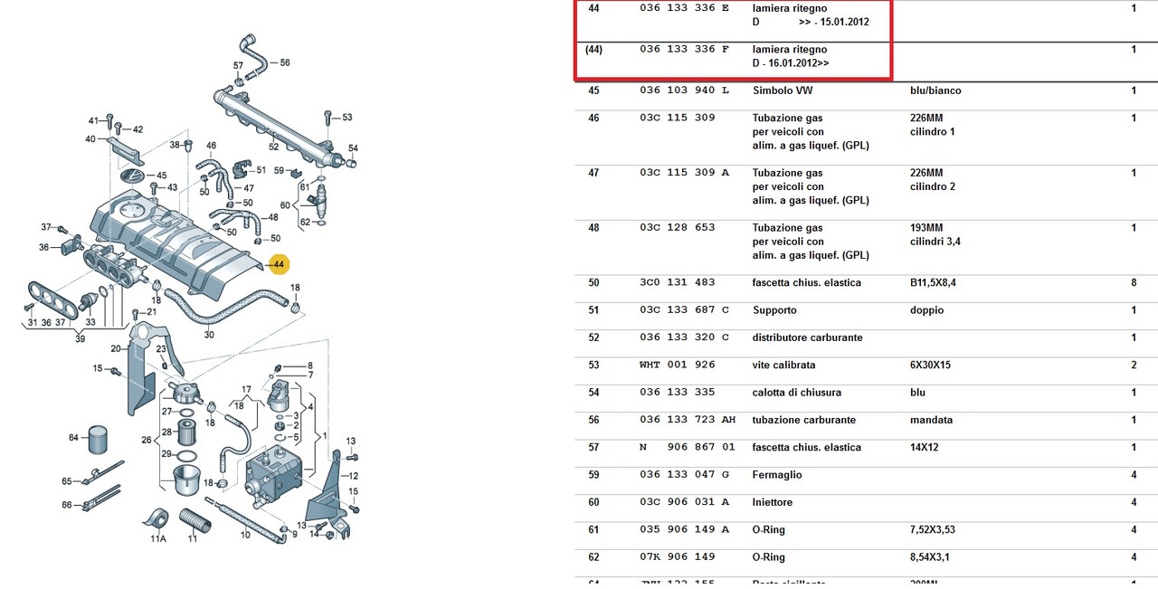Click the highlighted 44 callout in the diagram
This screenshot has width=1158, height=589.
pyautogui.click(x=280, y=264)
